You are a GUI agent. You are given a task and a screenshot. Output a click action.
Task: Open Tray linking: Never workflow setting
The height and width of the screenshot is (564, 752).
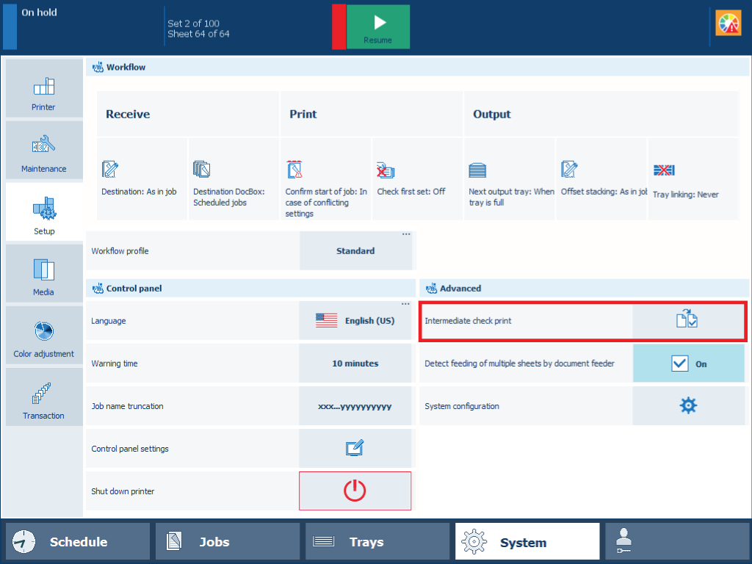tap(693, 179)
